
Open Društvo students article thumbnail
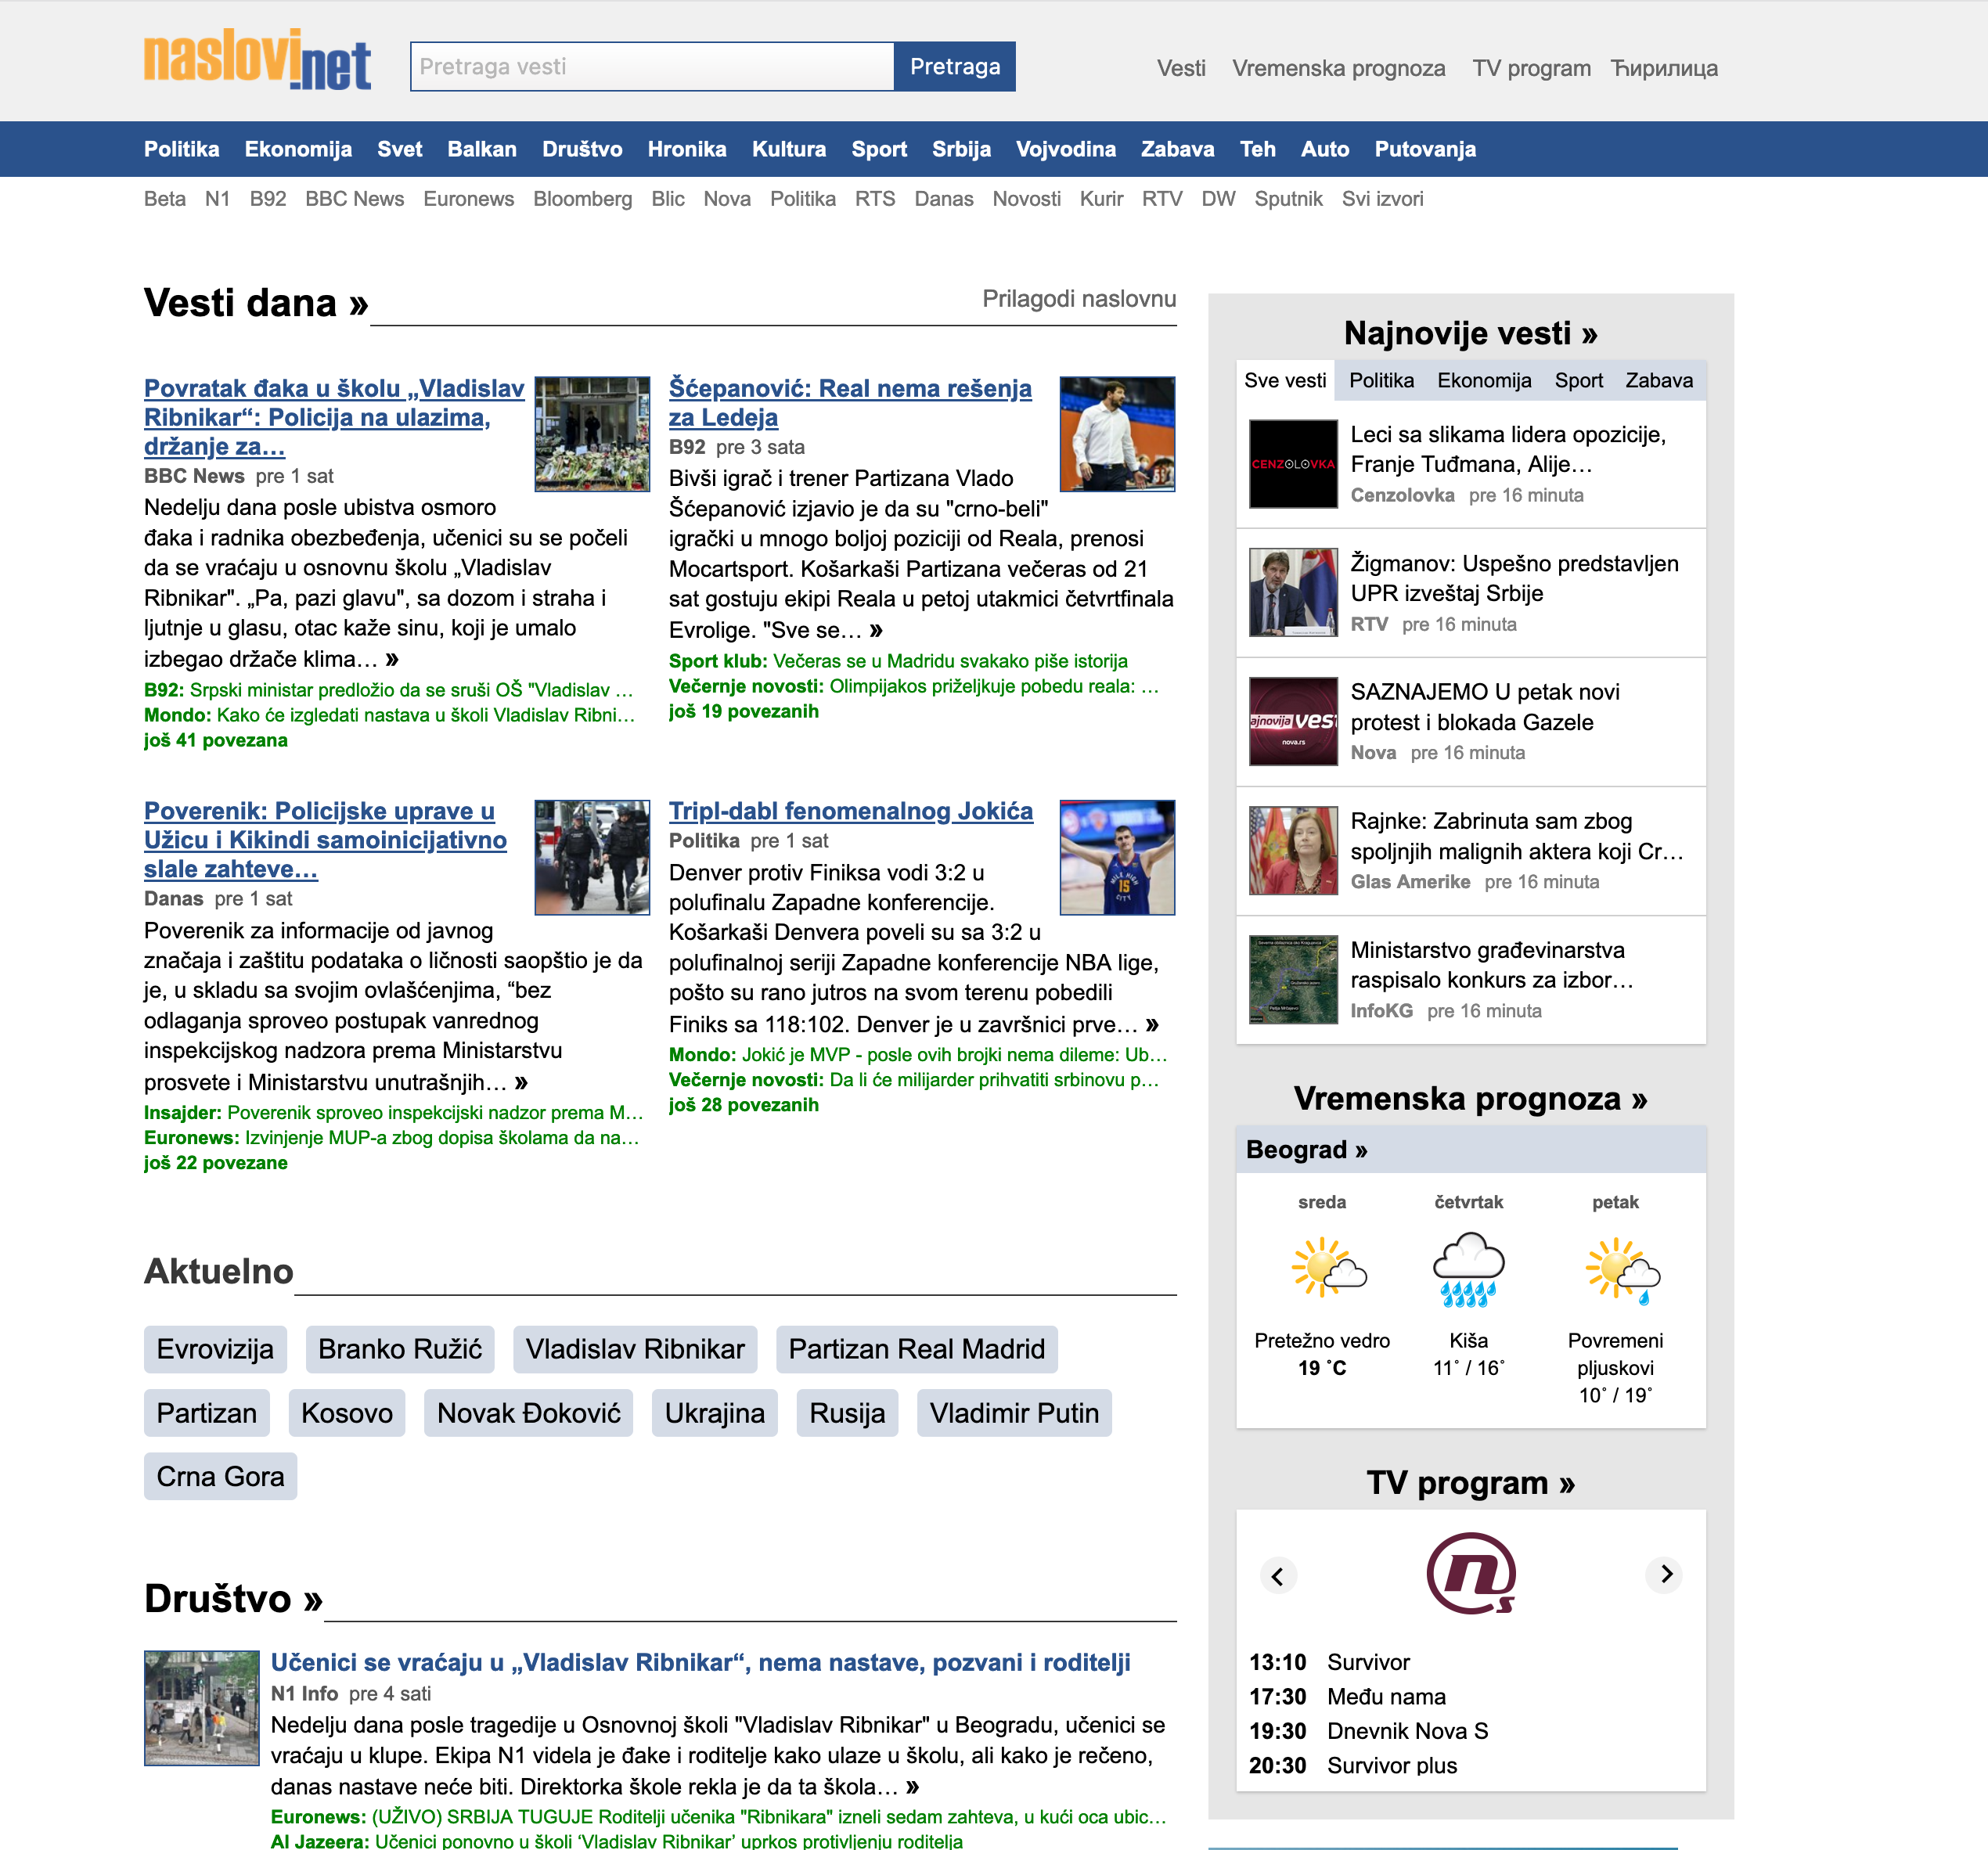(201, 1707)
